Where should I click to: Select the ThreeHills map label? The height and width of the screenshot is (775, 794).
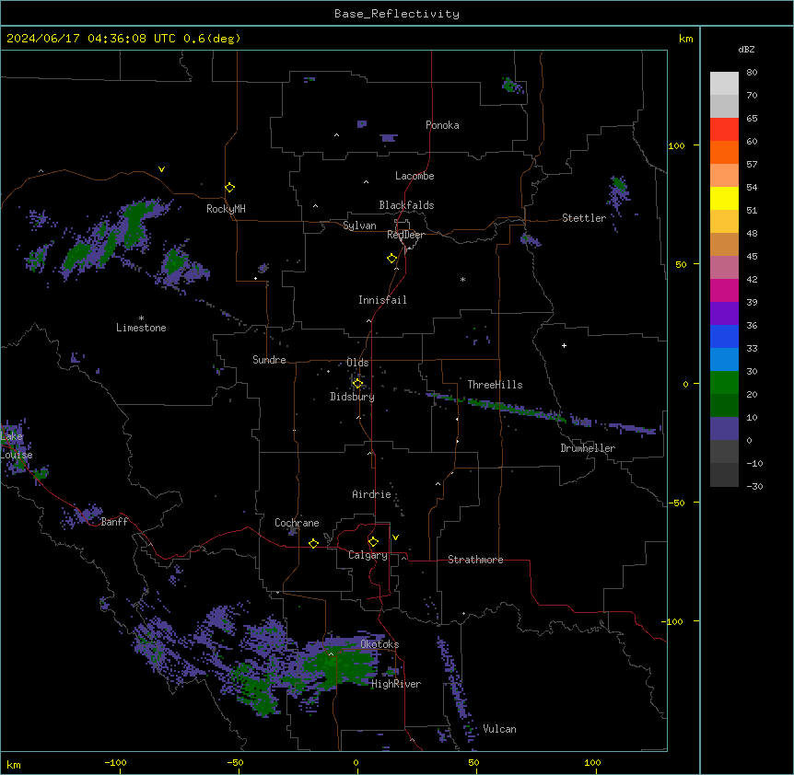pos(495,385)
